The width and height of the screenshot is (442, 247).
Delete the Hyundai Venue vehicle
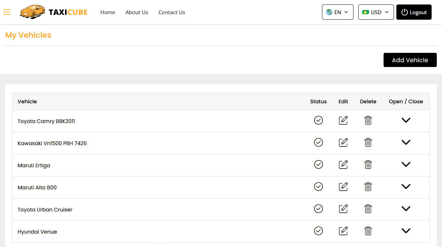coord(368,231)
